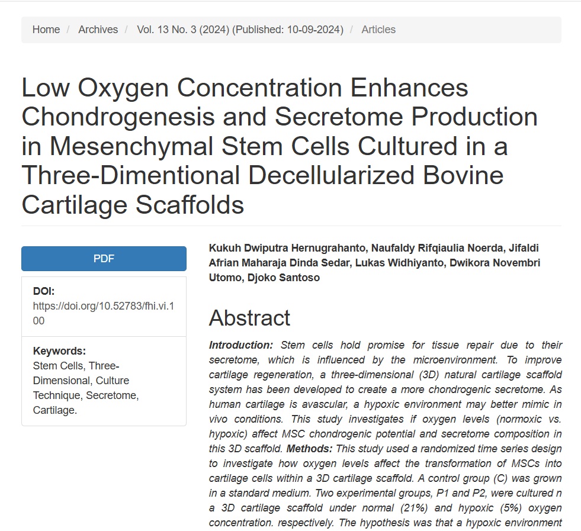Click the Abstract section heading

pos(249,318)
